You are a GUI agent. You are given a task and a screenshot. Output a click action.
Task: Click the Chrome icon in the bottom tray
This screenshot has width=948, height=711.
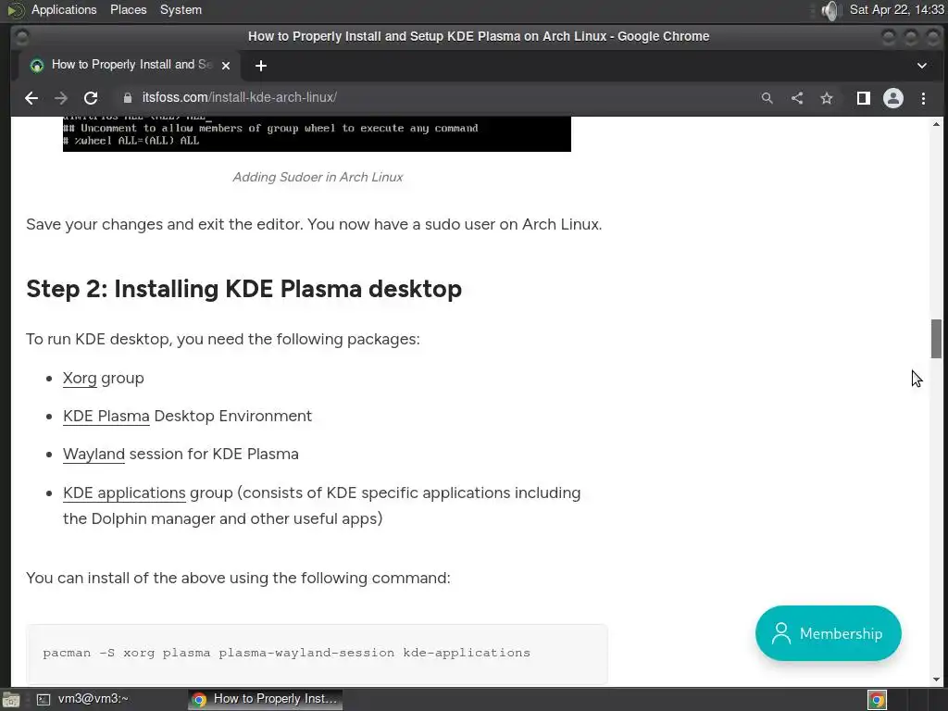pos(878,700)
